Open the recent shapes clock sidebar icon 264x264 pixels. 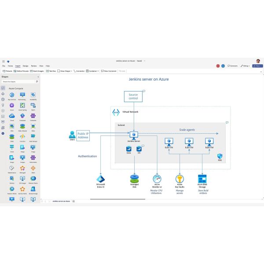[x=3, y=99]
